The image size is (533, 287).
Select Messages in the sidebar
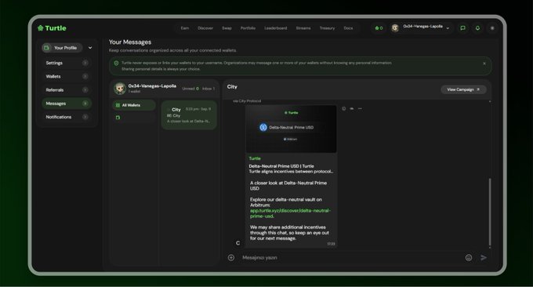click(67, 104)
